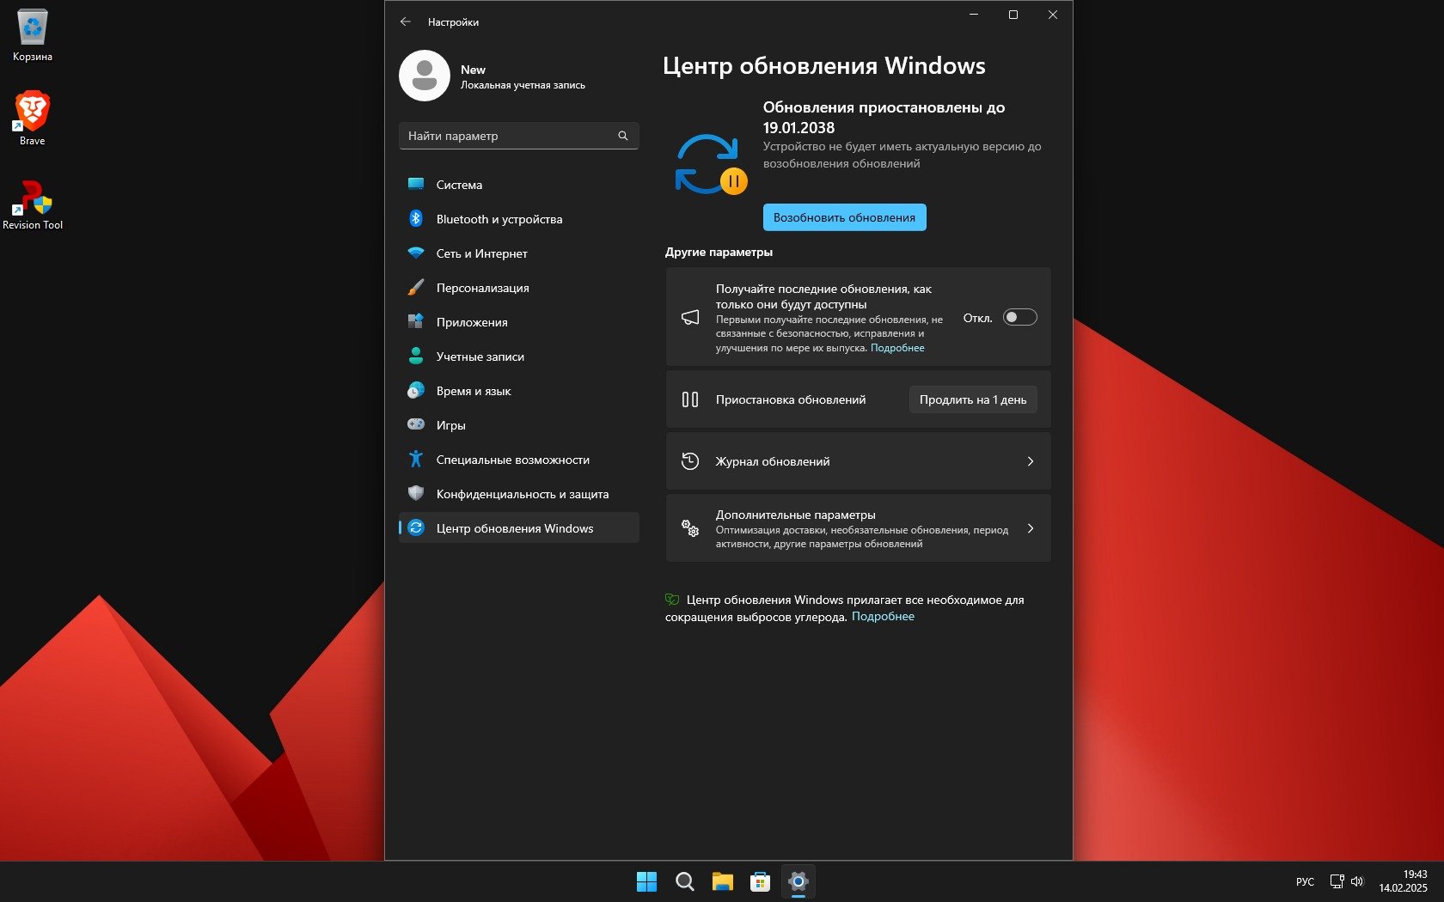
Task: Click the Wi-Fi icon for Сеть и Интернет
Action: (416, 253)
